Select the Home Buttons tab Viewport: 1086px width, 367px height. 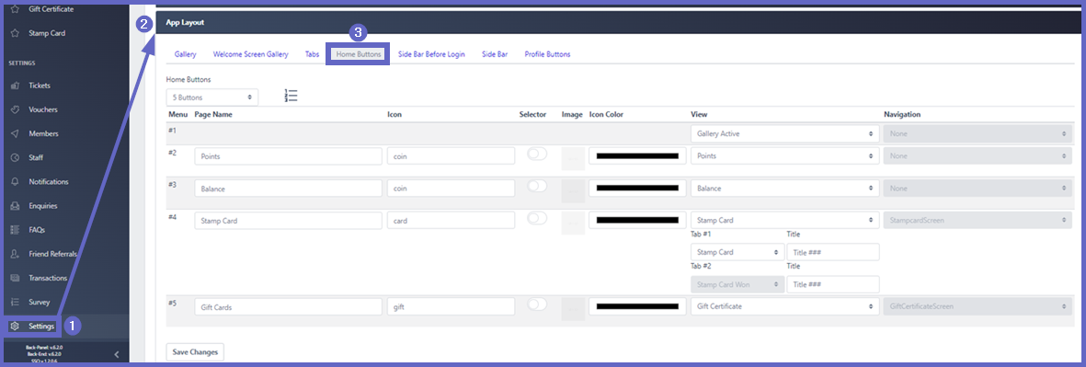pyautogui.click(x=358, y=54)
